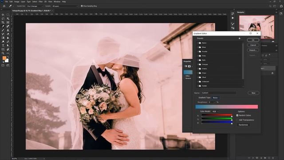The height and width of the screenshot is (160, 284).
Task: Click OK in Gradient Editor
Action: pyautogui.click(x=253, y=40)
